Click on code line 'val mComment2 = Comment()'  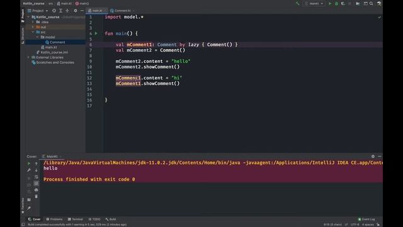[x=150, y=50]
